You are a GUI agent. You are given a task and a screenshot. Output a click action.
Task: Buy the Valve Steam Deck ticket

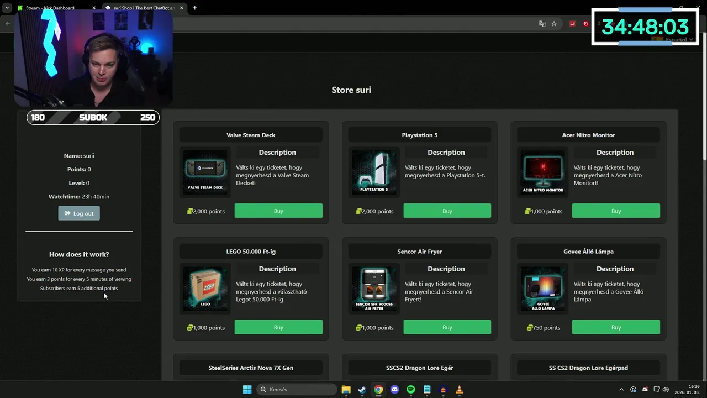click(278, 211)
